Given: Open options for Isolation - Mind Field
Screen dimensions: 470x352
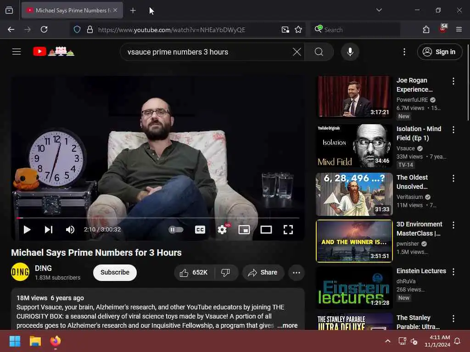Looking at the screenshot, I should coord(453,130).
